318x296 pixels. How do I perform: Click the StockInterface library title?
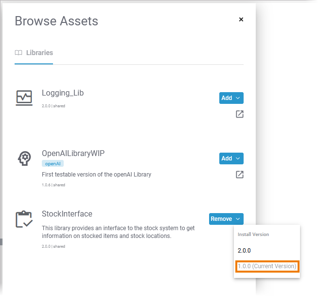(67, 214)
